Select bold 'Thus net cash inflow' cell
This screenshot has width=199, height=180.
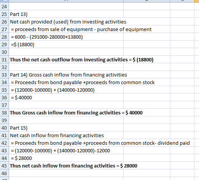coord(74,166)
